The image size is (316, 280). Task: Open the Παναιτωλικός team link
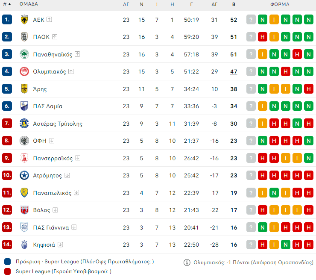point(52,193)
